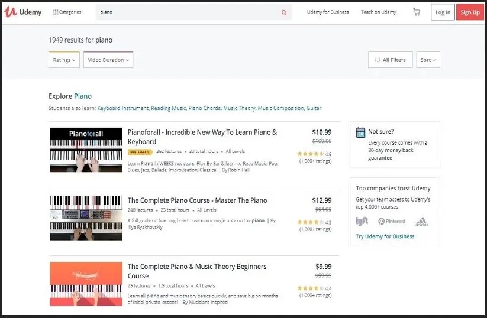Viewport: 487px width, 318px height.
Task: Open the Categories grid menu
Action: pos(67,12)
